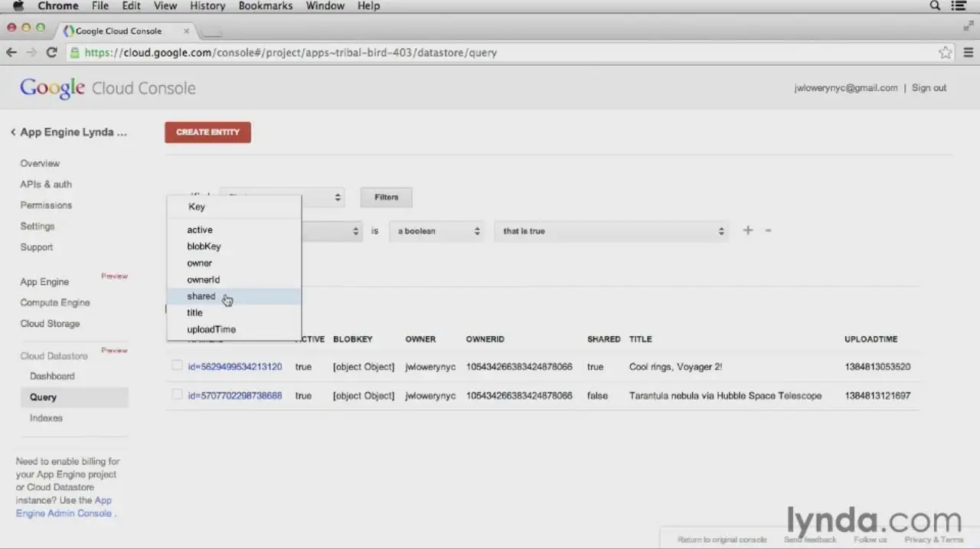980x549 pixels.
Task: Open the 'a boolean' type dropdown
Action: pos(437,230)
